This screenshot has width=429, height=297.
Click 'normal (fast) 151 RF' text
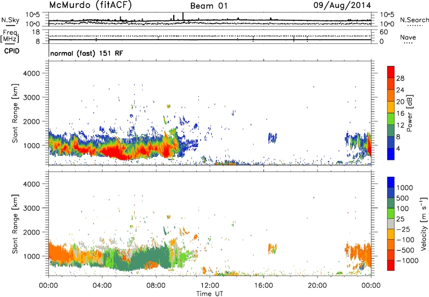pyautogui.click(x=87, y=53)
